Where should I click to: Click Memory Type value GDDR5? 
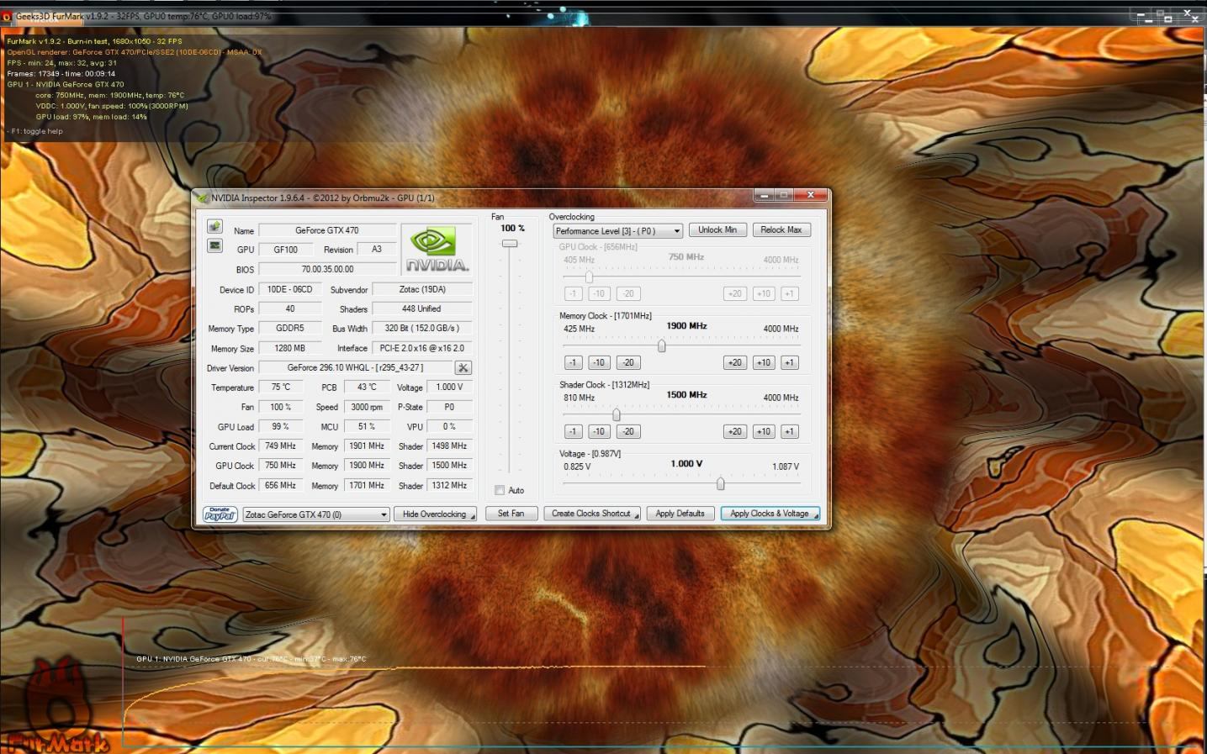tap(290, 328)
